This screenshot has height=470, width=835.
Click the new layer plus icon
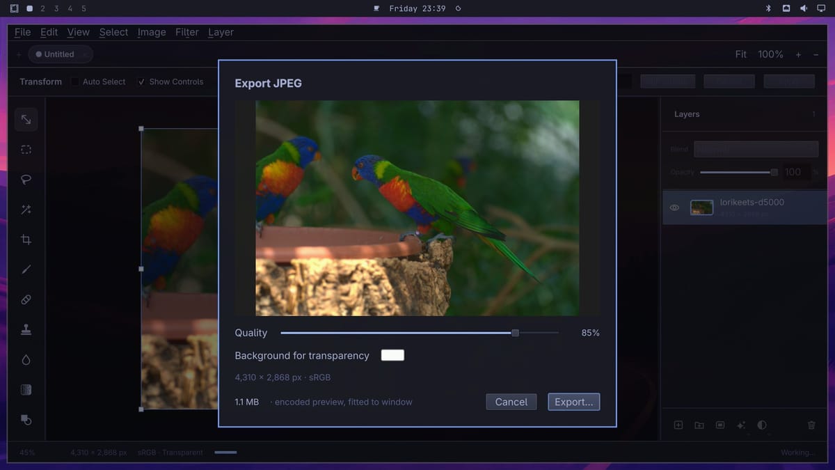(678, 425)
